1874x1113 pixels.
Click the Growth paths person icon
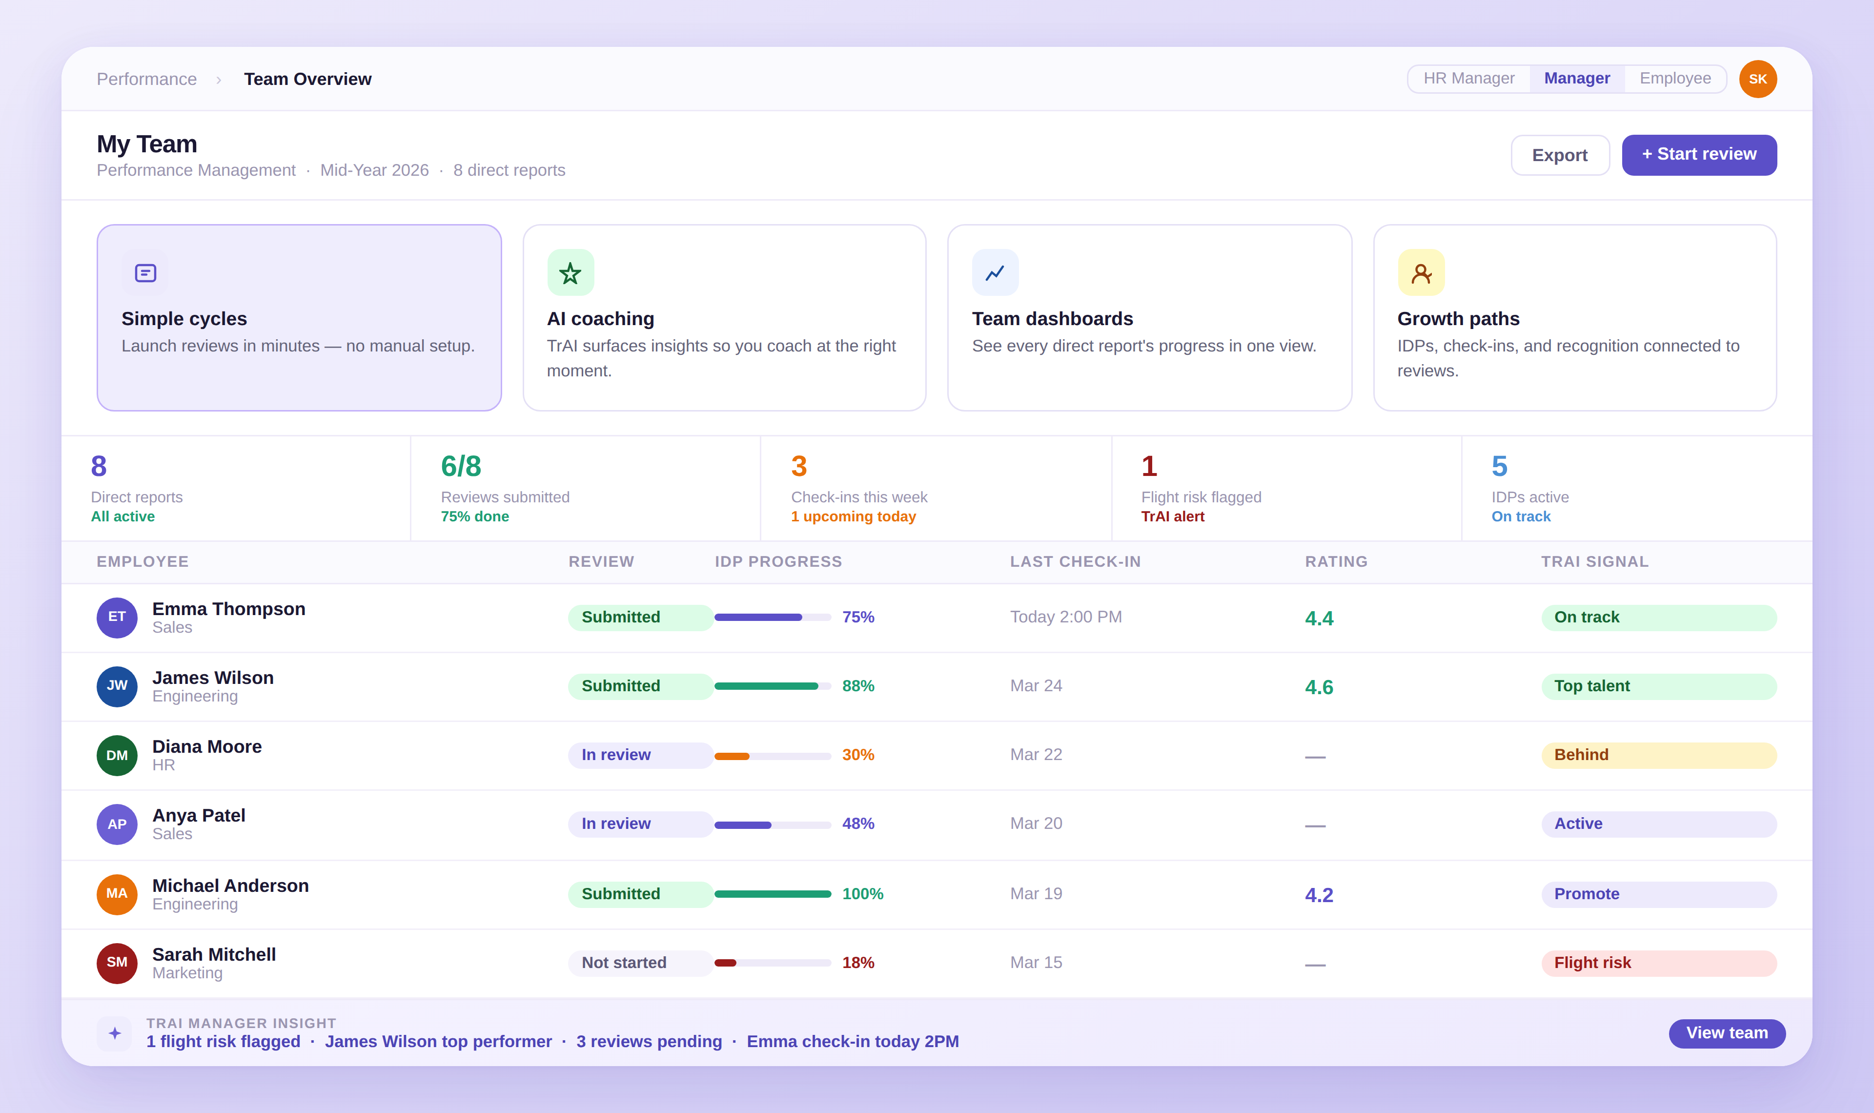(x=1421, y=273)
